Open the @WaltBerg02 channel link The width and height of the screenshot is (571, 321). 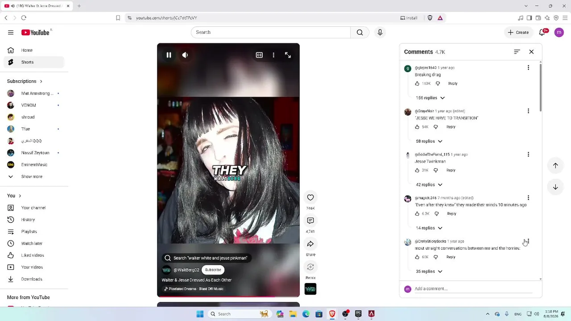coord(186,270)
